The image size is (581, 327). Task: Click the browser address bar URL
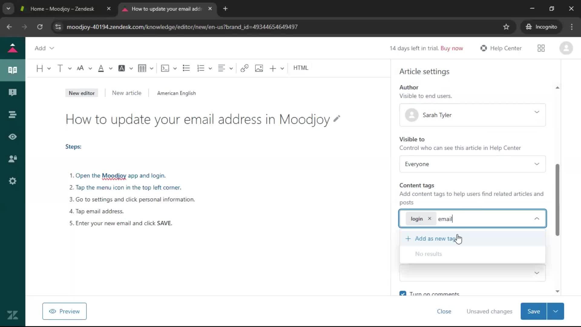click(x=182, y=27)
